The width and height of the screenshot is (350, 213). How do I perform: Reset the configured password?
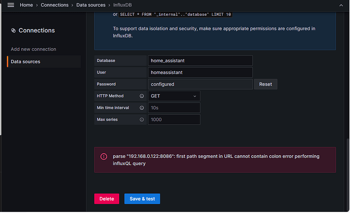coord(265,84)
